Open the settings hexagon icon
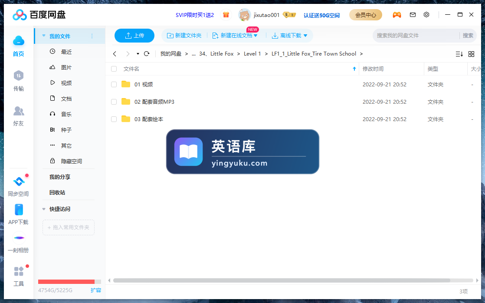This screenshot has height=303, width=485. coord(426,15)
